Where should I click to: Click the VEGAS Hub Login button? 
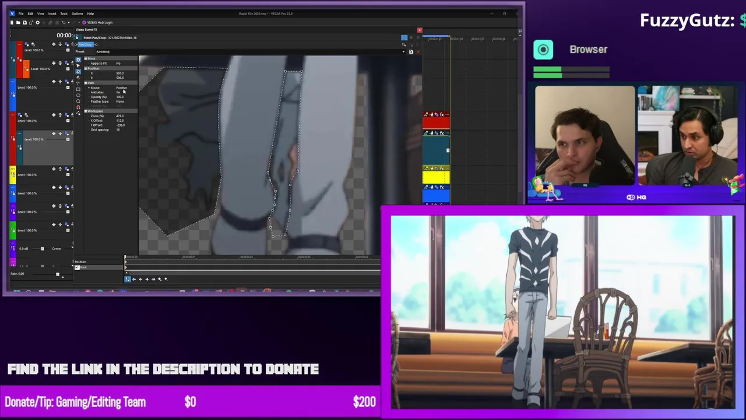98,22
